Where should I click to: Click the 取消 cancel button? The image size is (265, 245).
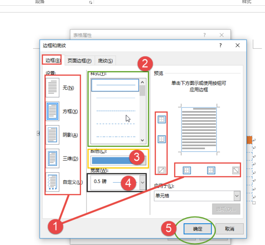pyautogui.click(x=230, y=229)
